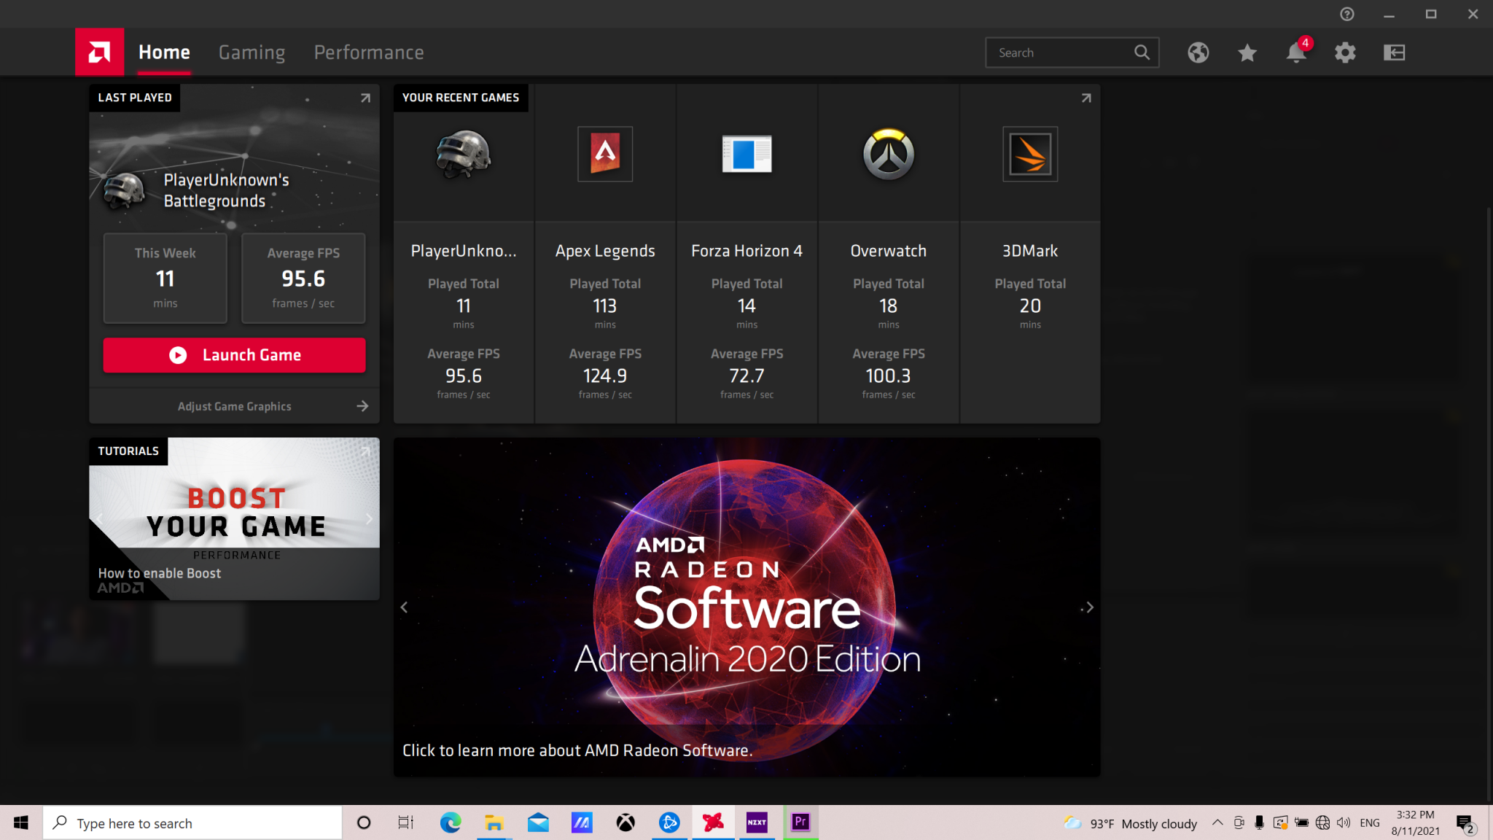Click the PUBG helmet icon in Last Played
1493x840 pixels.
tap(124, 191)
